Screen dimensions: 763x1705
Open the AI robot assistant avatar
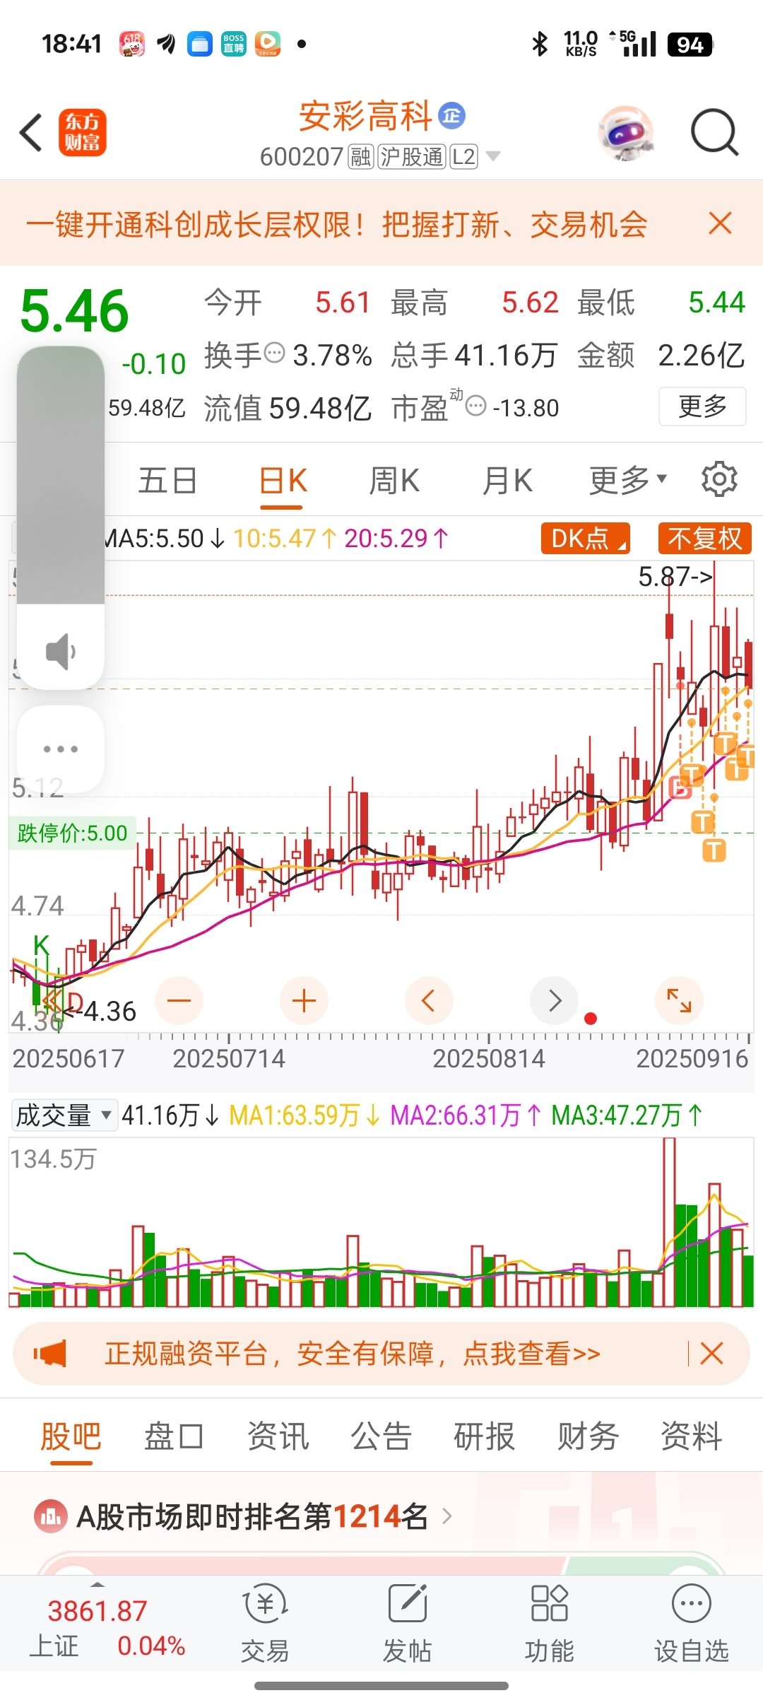pyautogui.click(x=625, y=132)
